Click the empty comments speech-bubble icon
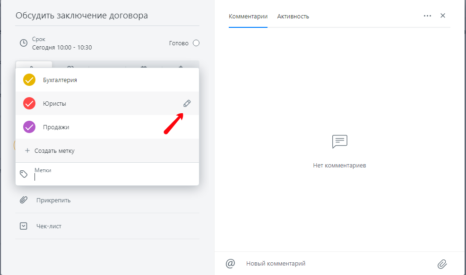The width and height of the screenshot is (466, 275). (340, 142)
